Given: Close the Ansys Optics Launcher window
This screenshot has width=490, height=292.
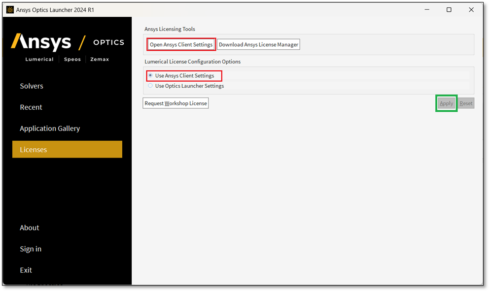Looking at the screenshot, I should pyautogui.click(x=471, y=10).
